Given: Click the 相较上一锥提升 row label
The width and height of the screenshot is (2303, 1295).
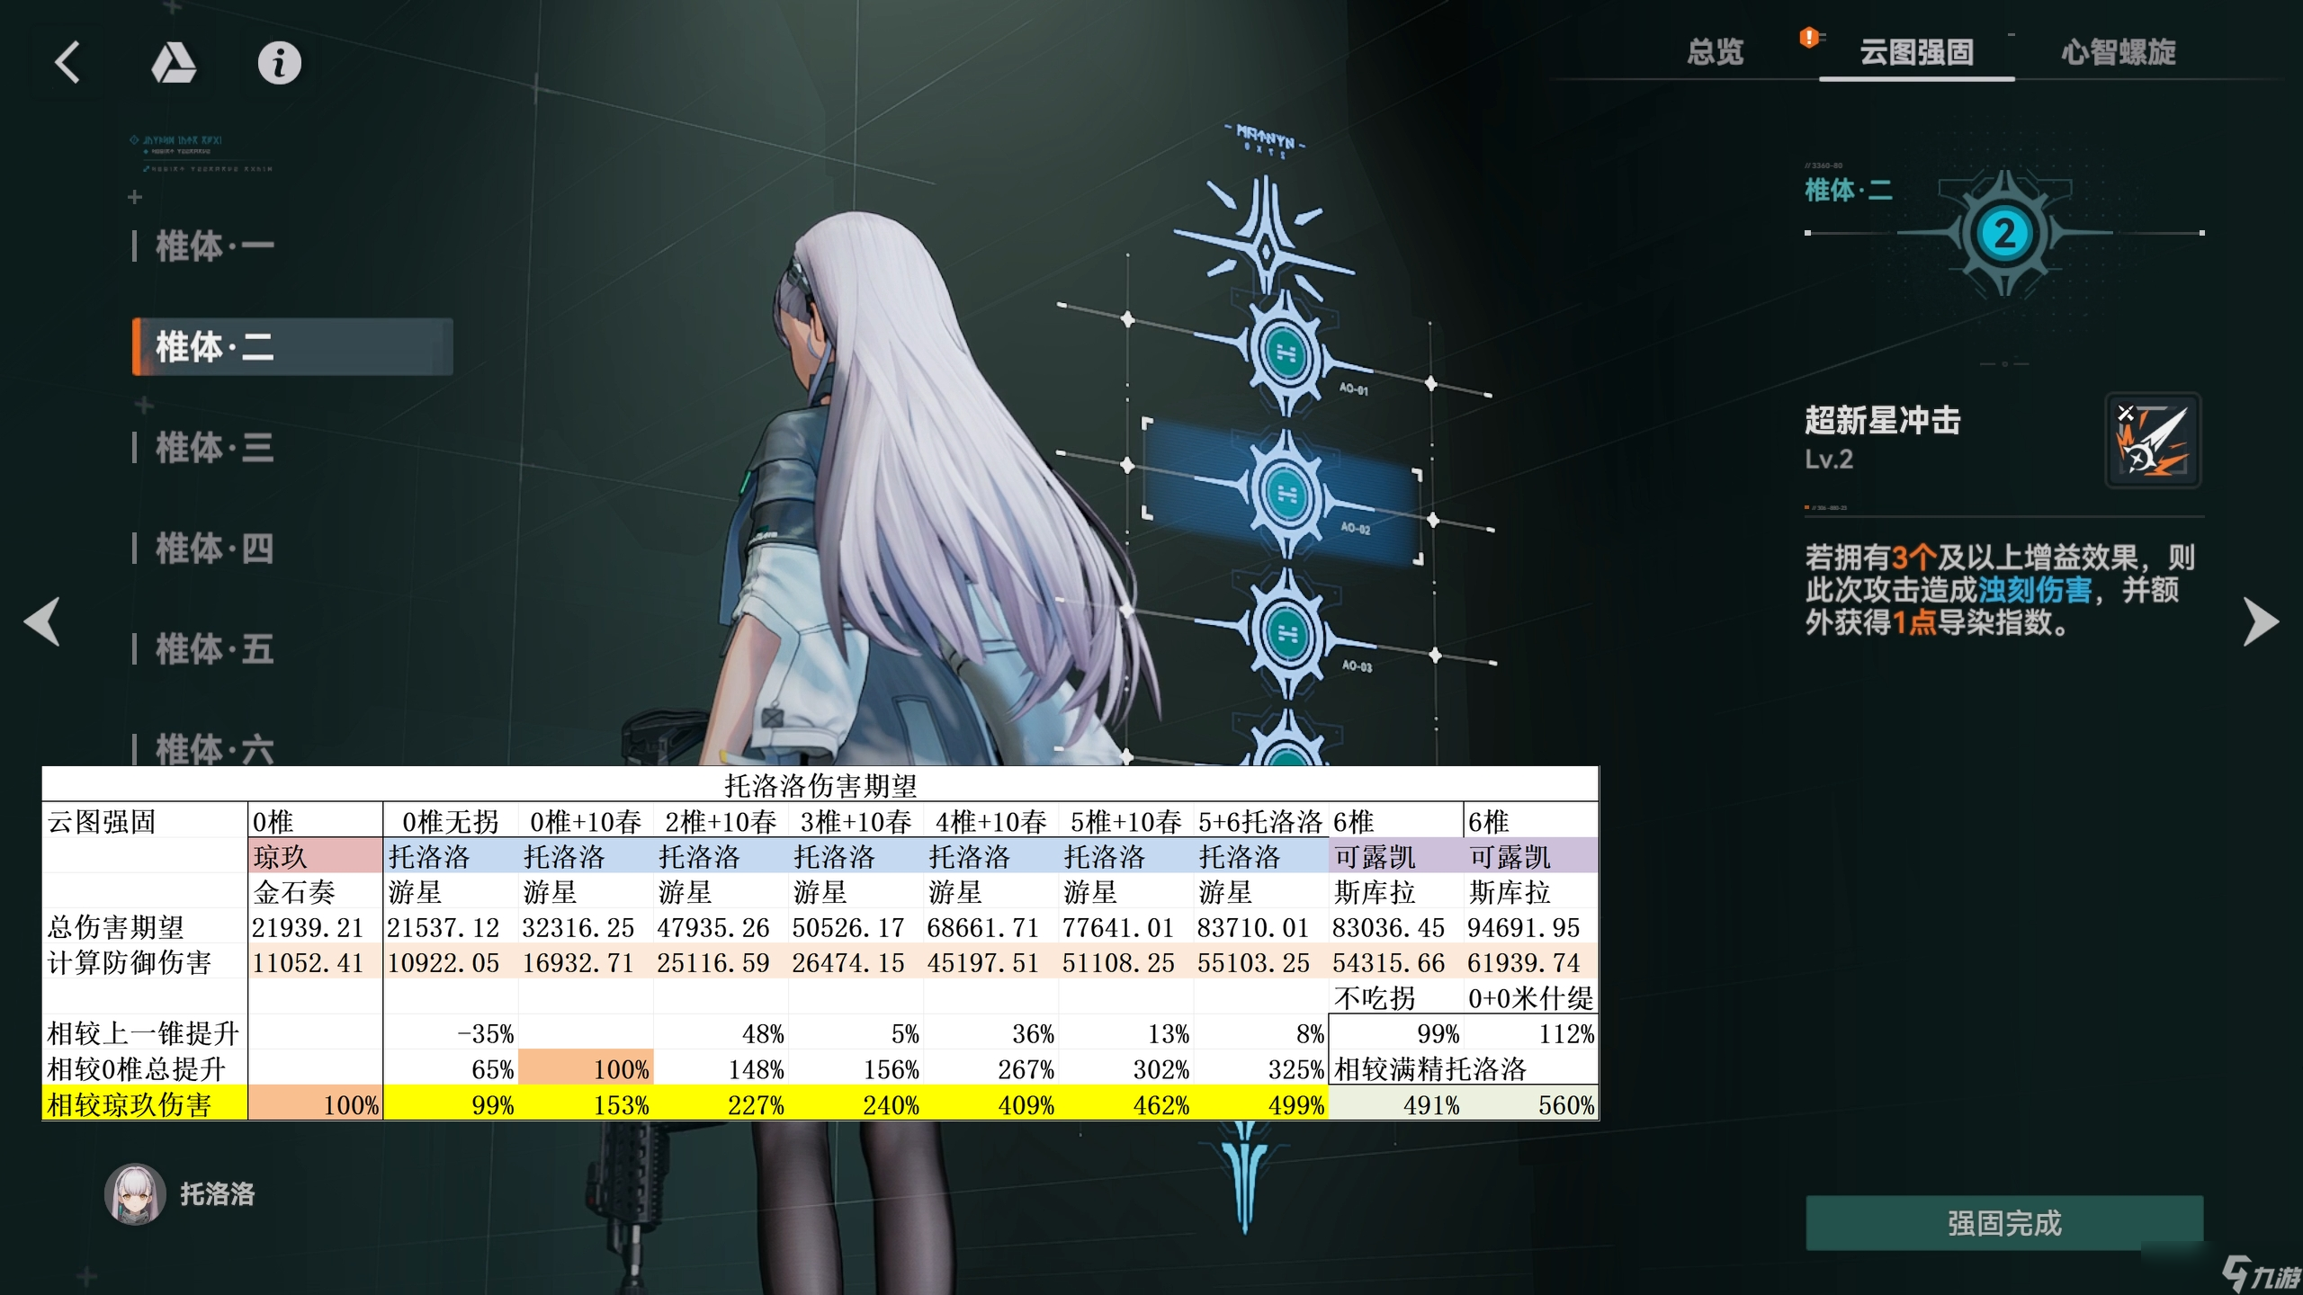Looking at the screenshot, I should (x=143, y=1033).
